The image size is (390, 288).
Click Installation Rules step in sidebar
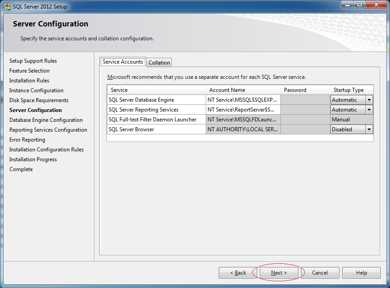tap(29, 81)
